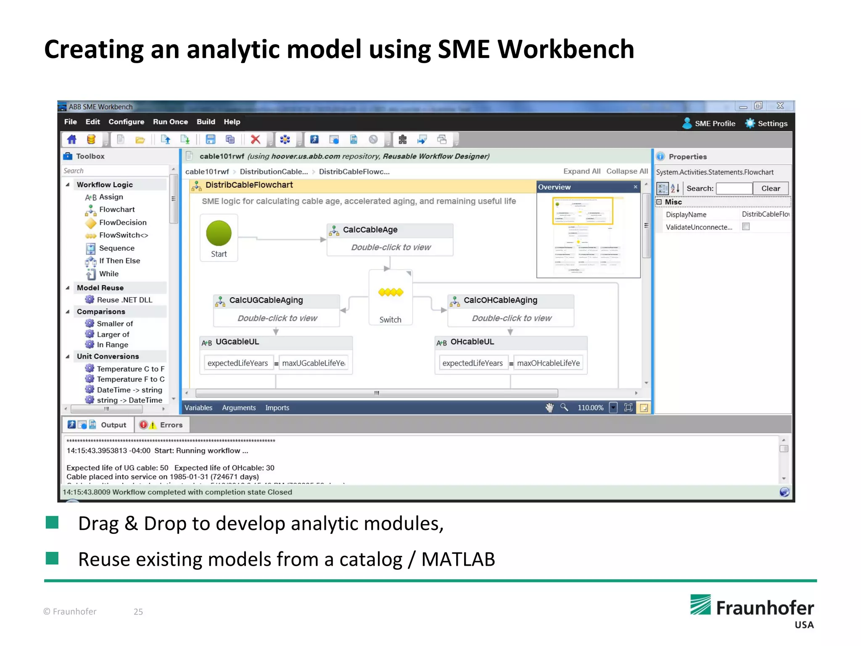
Task: Collapse the Misc section in Properties
Action: click(x=659, y=202)
